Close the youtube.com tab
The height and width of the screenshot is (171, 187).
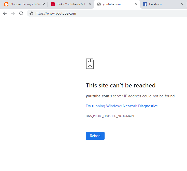click(136, 4)
